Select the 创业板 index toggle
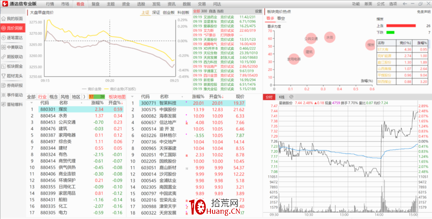Image resolution: width=432 pixels, height=219 pixels. tap(169, 12)
